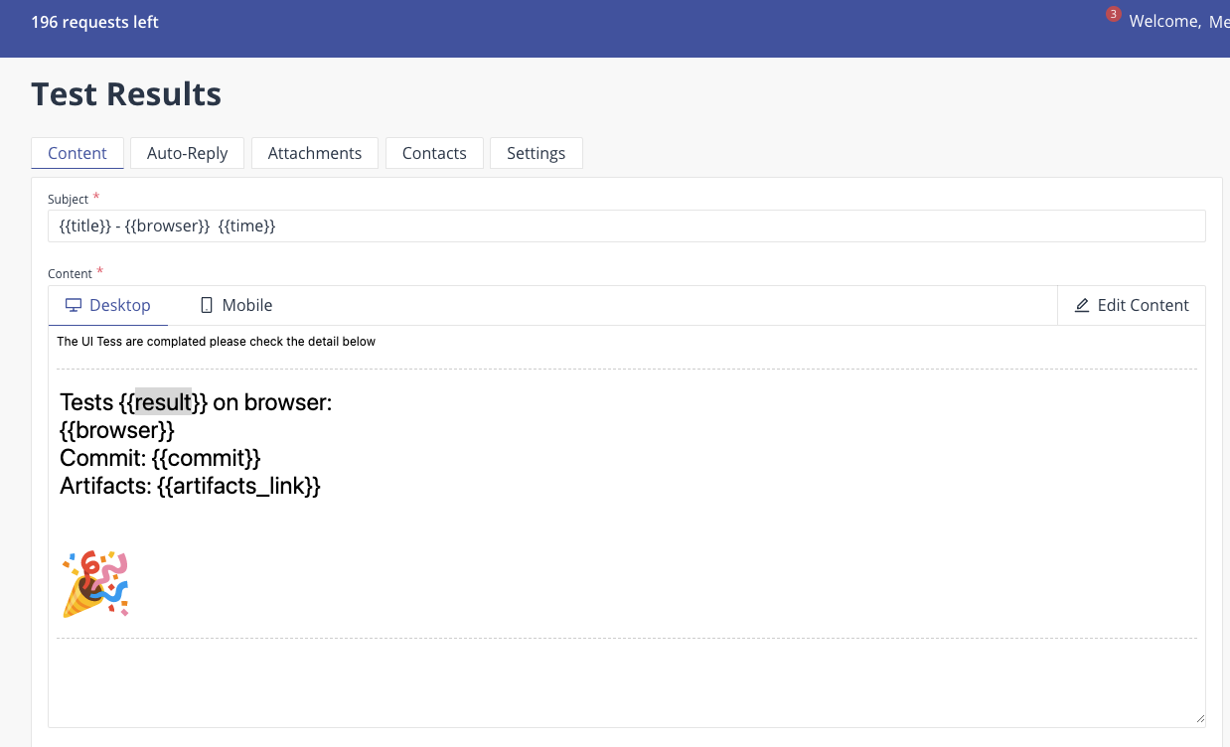Click the red notification badge

pos(1113,14)
